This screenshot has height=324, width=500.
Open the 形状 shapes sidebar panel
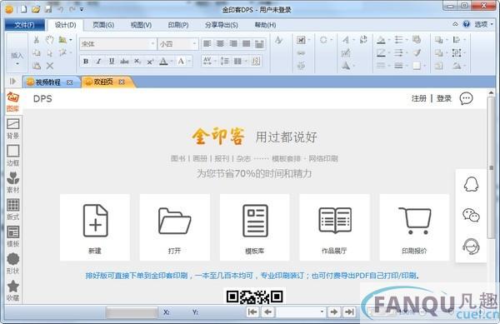click(12, 264)
